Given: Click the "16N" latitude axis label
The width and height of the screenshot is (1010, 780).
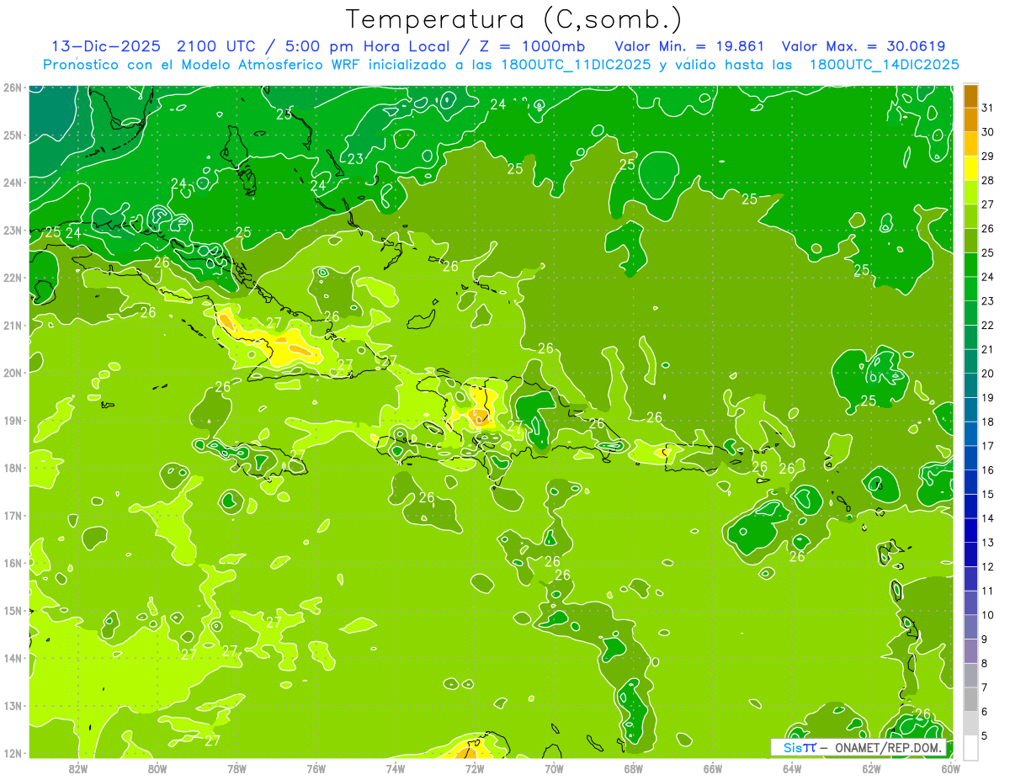Looking at the screenshot, I should [13, 563].
